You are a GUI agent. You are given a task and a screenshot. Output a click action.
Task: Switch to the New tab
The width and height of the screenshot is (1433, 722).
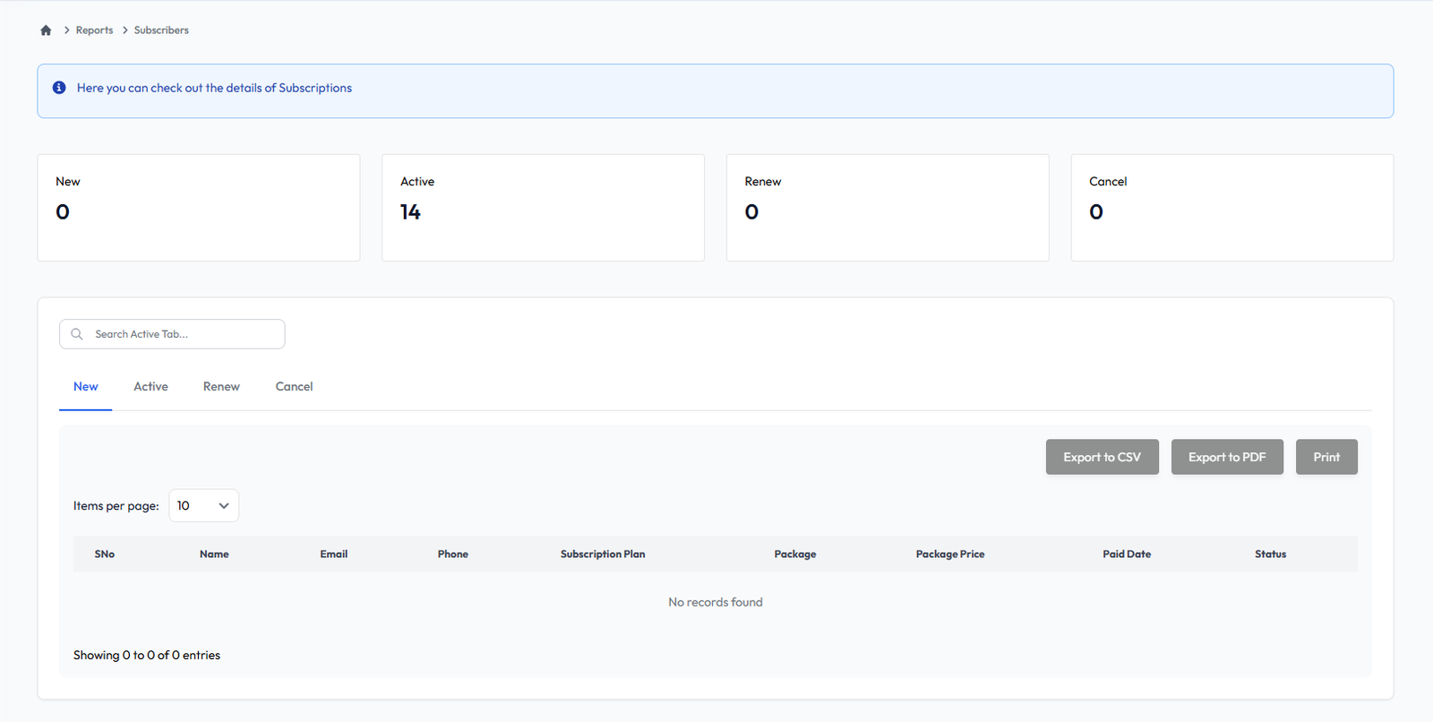(86, 387)
